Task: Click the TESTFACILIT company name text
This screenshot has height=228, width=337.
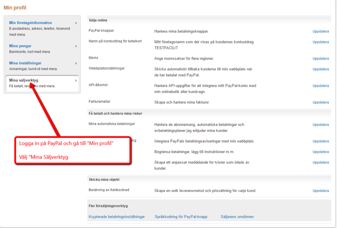Action: point(166,48)
